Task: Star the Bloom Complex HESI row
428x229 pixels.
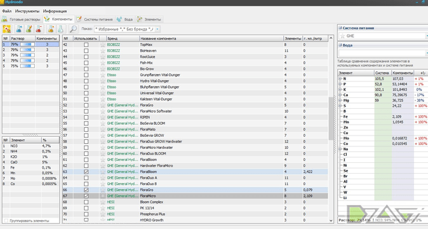Action: (103, 202)
